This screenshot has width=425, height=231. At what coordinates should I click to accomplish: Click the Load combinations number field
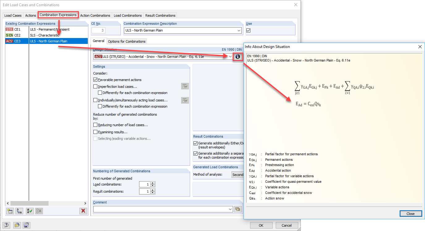point(145,184)
